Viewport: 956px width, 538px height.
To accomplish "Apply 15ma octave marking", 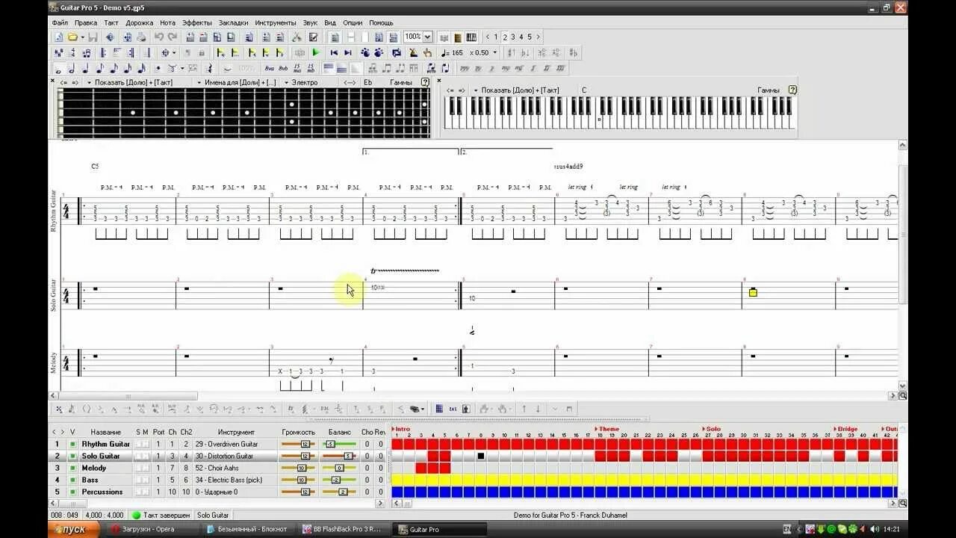I will 297,68.
